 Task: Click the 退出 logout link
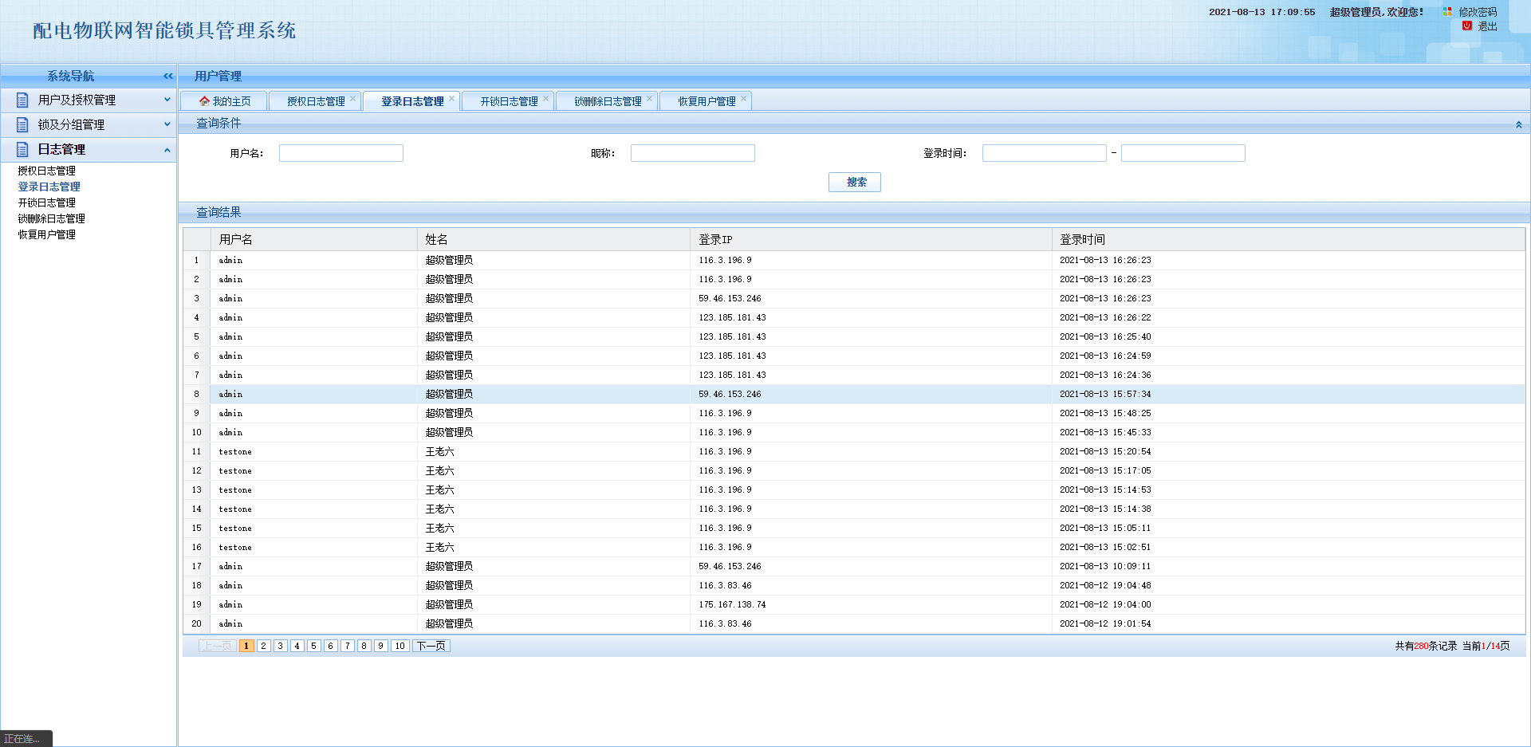point(1487,26)
